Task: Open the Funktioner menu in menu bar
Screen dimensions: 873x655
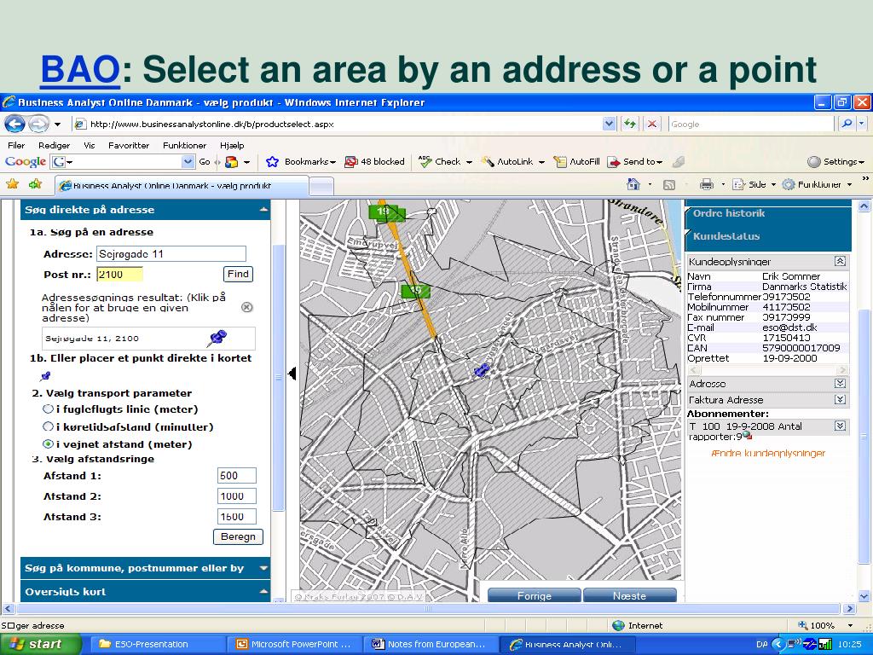Action: [184, 145]
